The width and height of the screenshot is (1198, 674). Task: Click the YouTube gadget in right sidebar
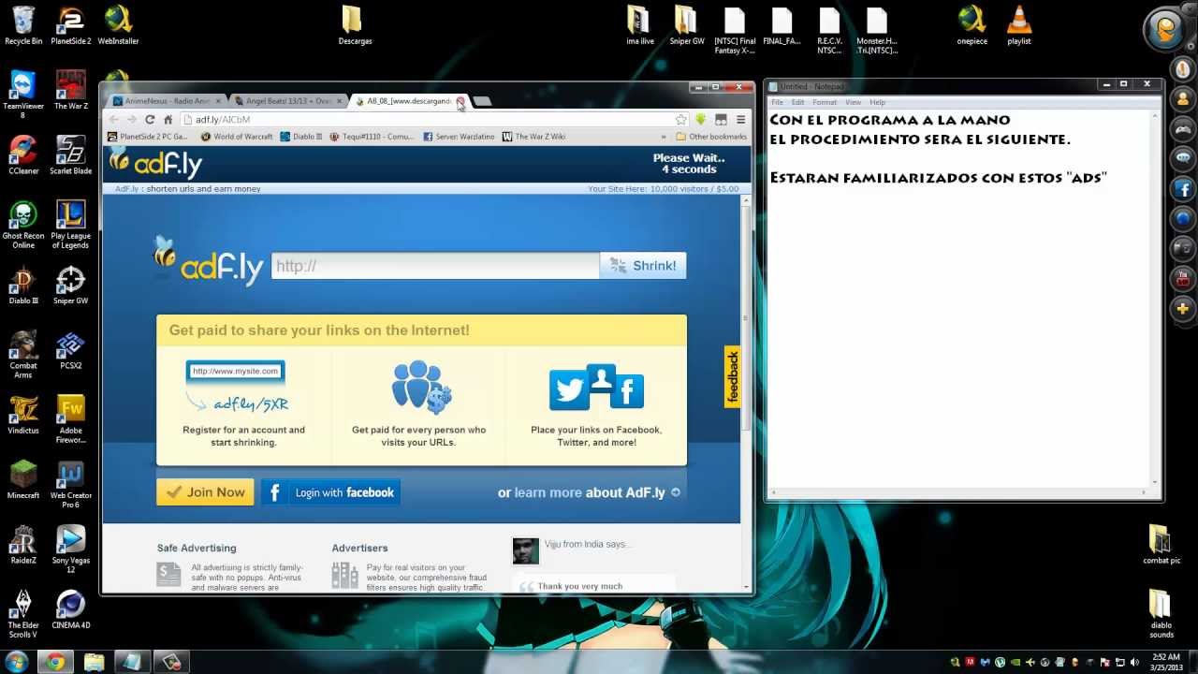[x=1183, y=278]
